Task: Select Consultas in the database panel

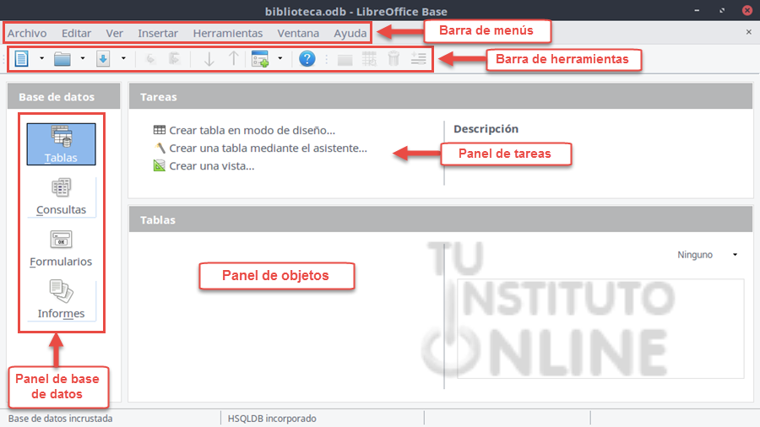Action: (x=61, y=197)
